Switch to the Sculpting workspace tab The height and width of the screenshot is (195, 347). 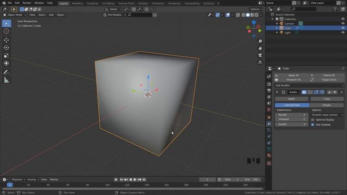point(92,3)
